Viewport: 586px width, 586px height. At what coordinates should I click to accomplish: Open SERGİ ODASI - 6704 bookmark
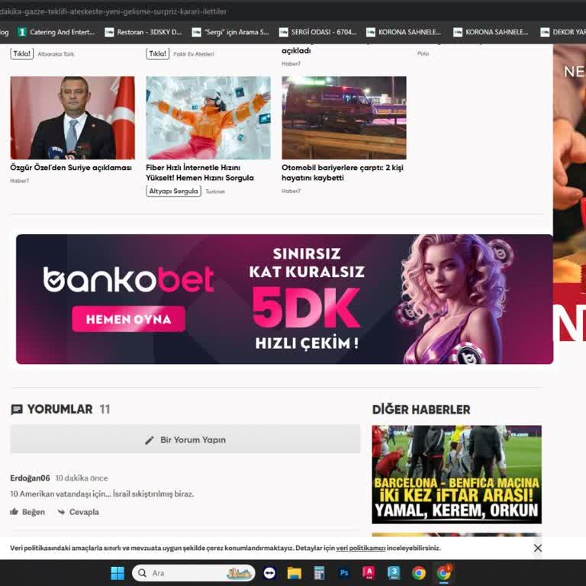point(317,32)
